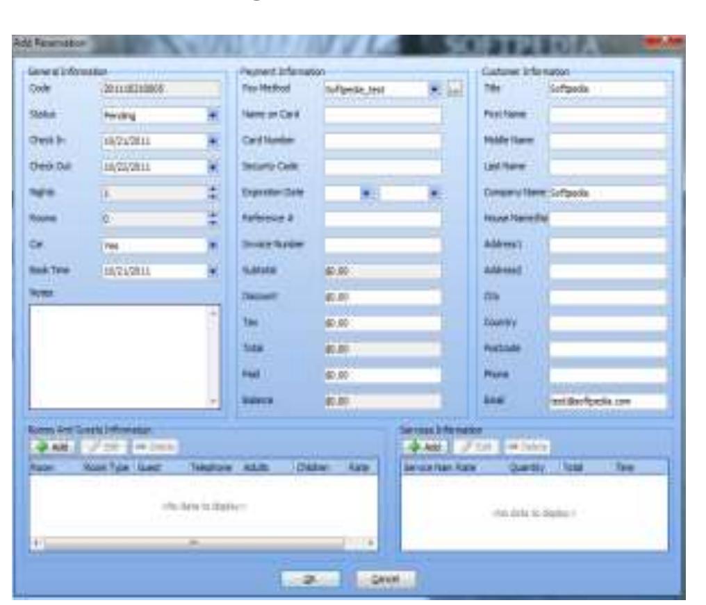Open the Check Out date picker

(213, 167)
